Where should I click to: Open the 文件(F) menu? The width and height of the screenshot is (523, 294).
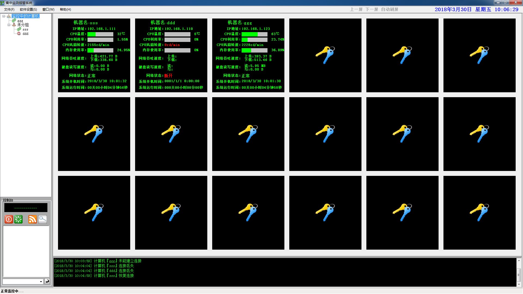pyautogui.click(x=9, y=10)
